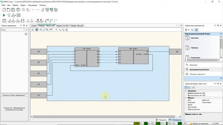
Task: Select the Макросы проекта library section
Action: [x=203, y=74]
